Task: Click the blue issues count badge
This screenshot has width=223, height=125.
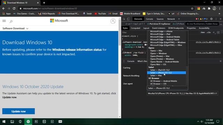Action: click(x=206, y=19)
